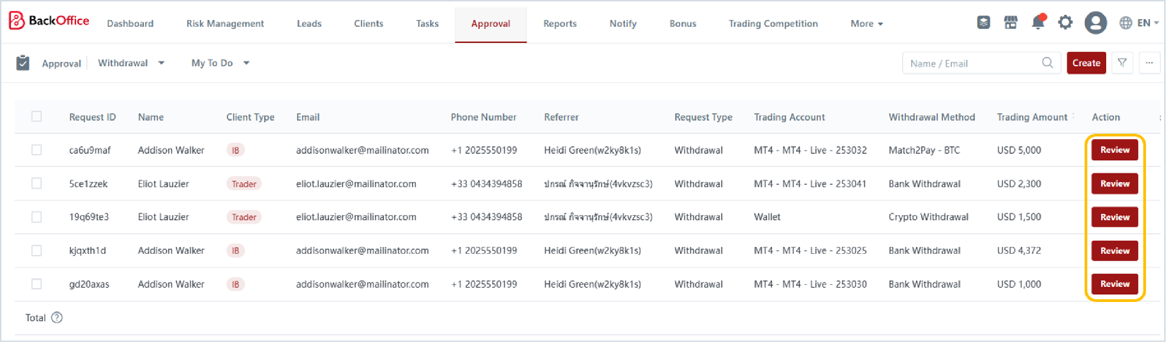Sort by Trading Amount column arrow

1073,116
